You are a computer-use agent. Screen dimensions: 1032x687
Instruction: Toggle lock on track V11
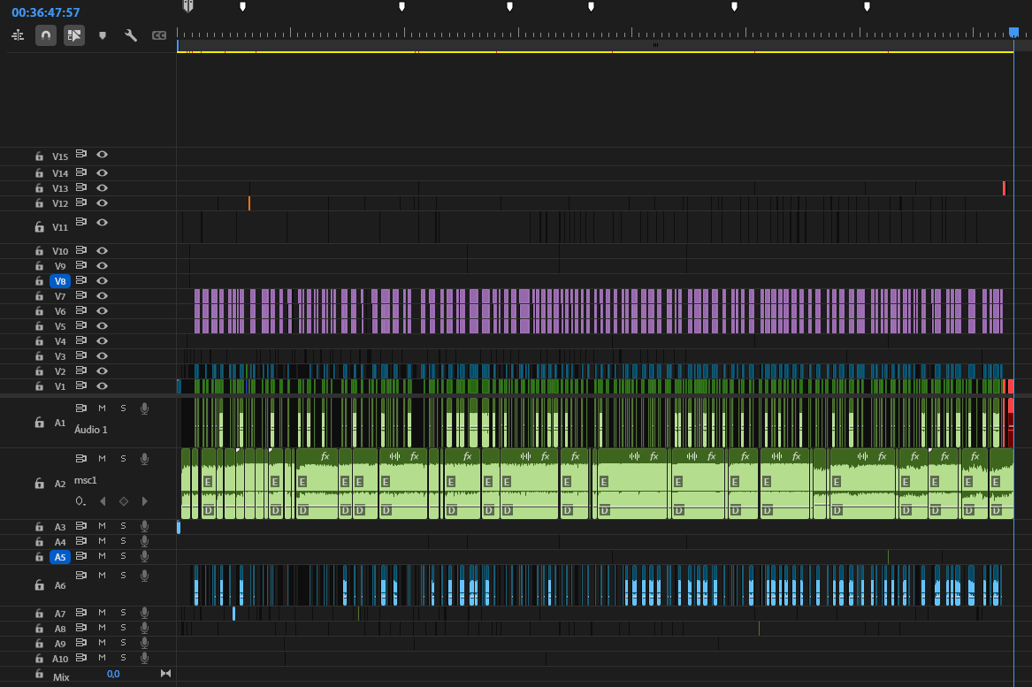coord(39,227)
